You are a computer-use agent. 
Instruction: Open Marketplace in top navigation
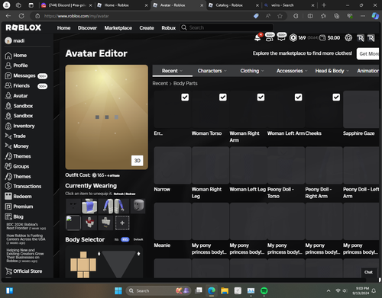[118, 28]
